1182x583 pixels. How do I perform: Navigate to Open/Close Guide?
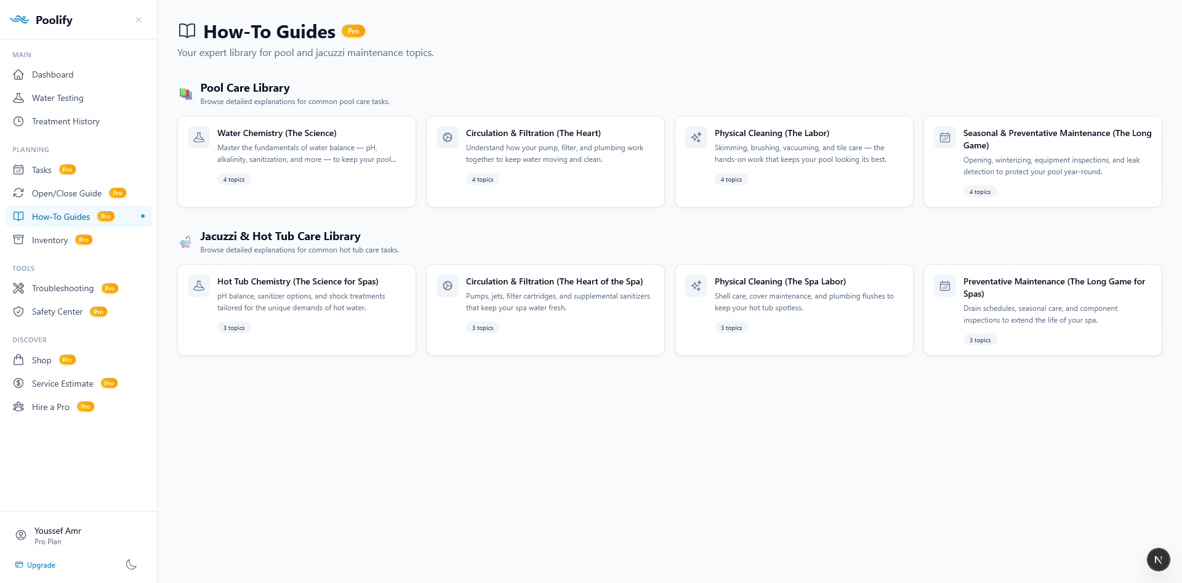click(78, 193)
